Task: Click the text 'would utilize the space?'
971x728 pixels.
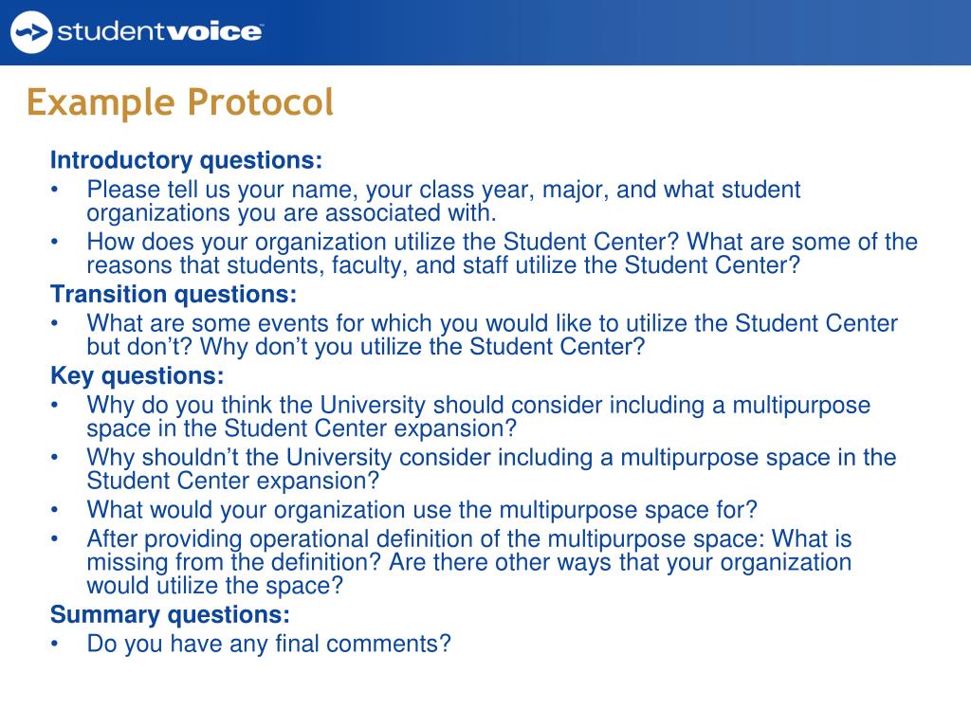Action: [x=214, y=586]
